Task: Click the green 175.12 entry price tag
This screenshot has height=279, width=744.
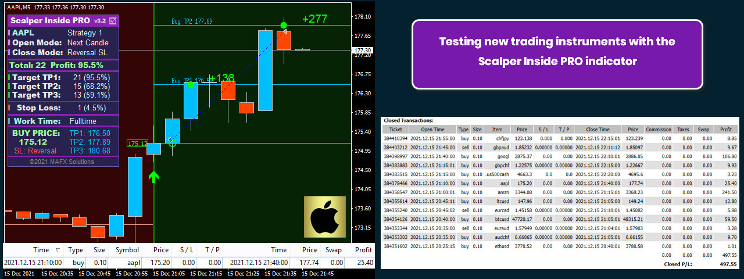Action: 138,144
